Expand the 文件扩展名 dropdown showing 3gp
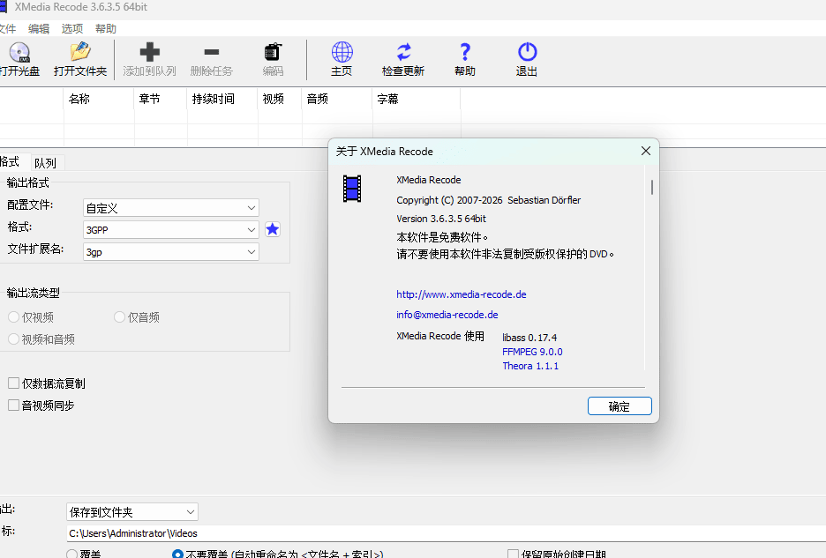The width and height of the screenshot is (826, 558). point(171,252)
